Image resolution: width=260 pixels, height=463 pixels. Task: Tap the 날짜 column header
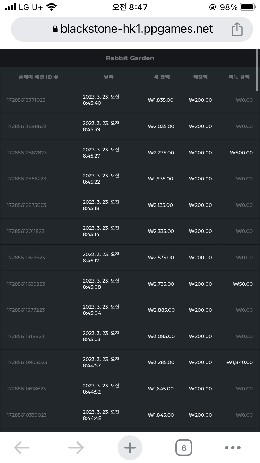(x=109, y=77)
